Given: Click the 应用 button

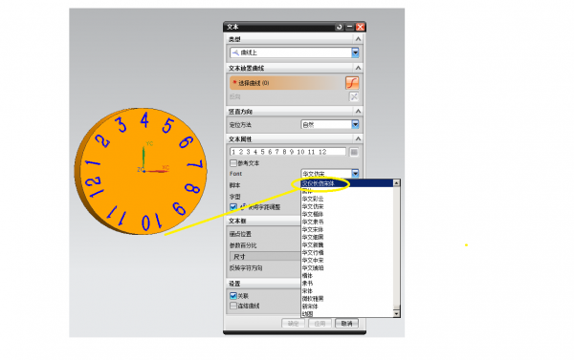Looking at the screenshot, I should [x=320, y=324].
